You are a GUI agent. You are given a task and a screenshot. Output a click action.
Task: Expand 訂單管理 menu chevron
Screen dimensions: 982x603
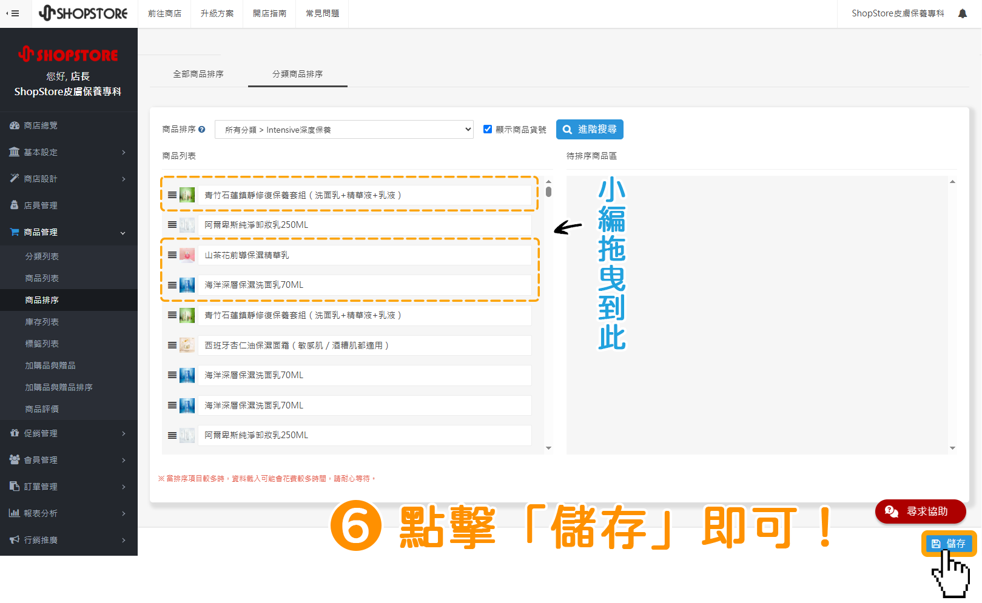pyautogui.click(x=123, y=487)
